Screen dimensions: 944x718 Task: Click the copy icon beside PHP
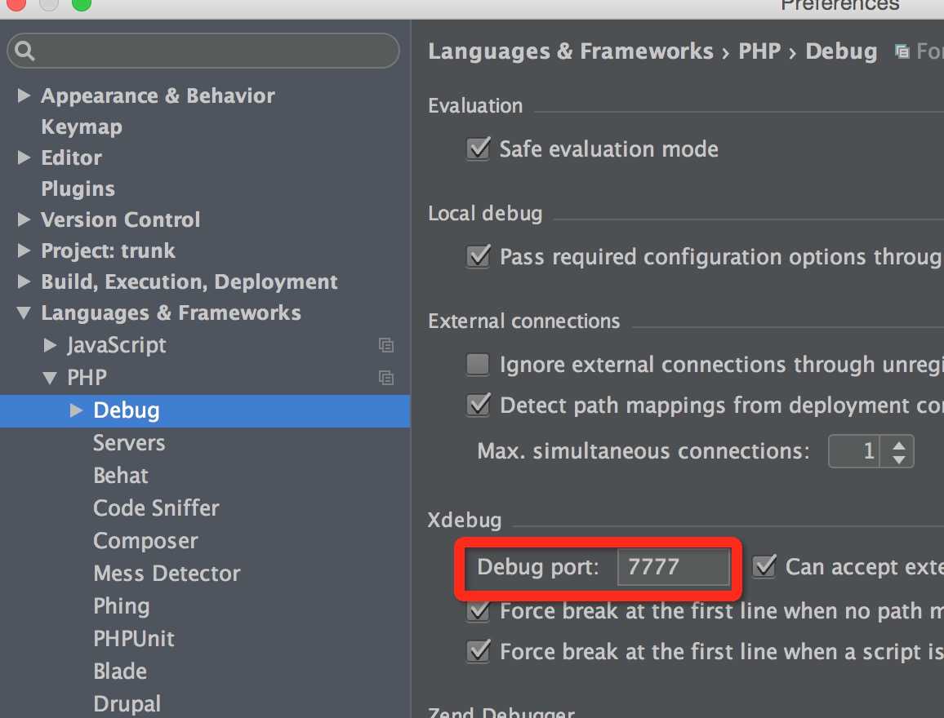click(x=386, y=378)
